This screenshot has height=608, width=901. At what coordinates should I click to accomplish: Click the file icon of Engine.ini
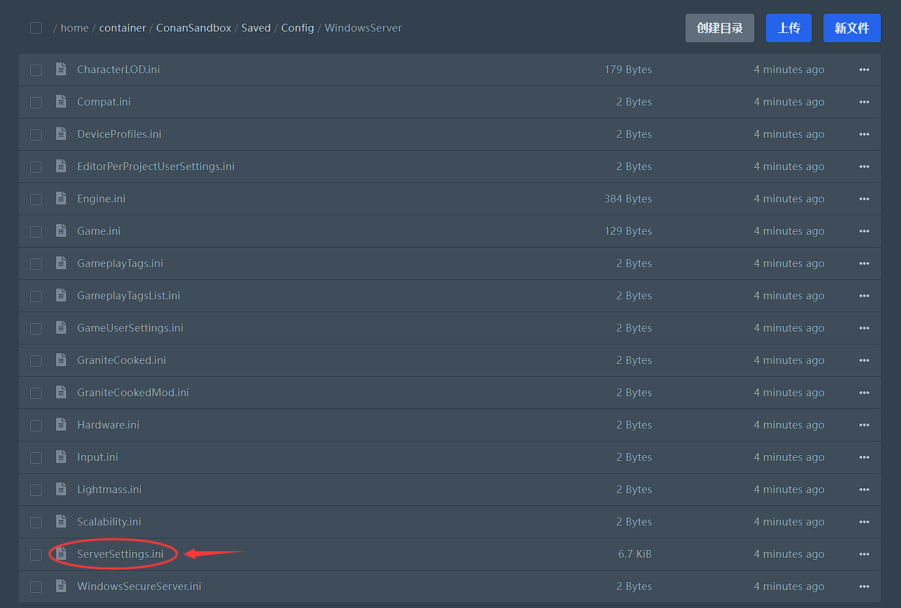point(61,198)
